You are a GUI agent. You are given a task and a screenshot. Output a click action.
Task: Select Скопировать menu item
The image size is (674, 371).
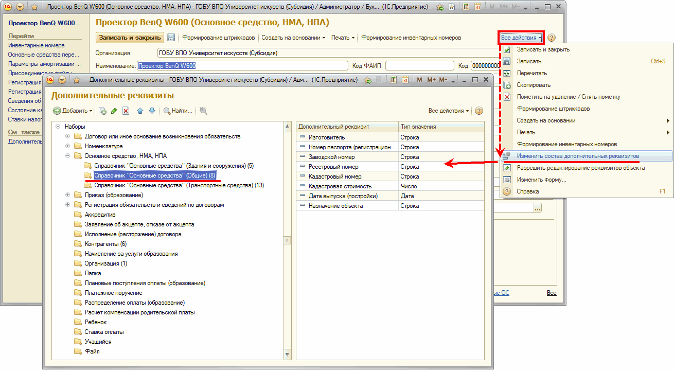[586, 85]
